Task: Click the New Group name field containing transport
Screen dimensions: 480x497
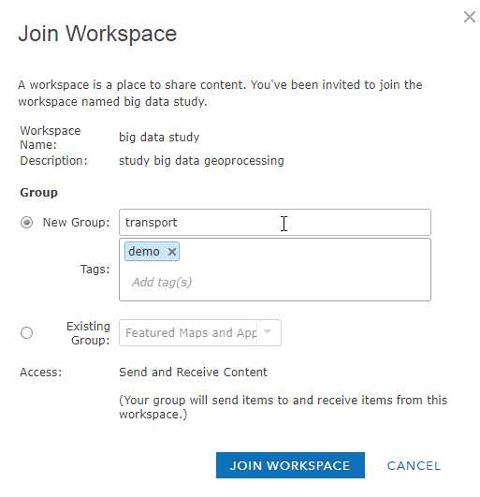Action: coord(275,222)
